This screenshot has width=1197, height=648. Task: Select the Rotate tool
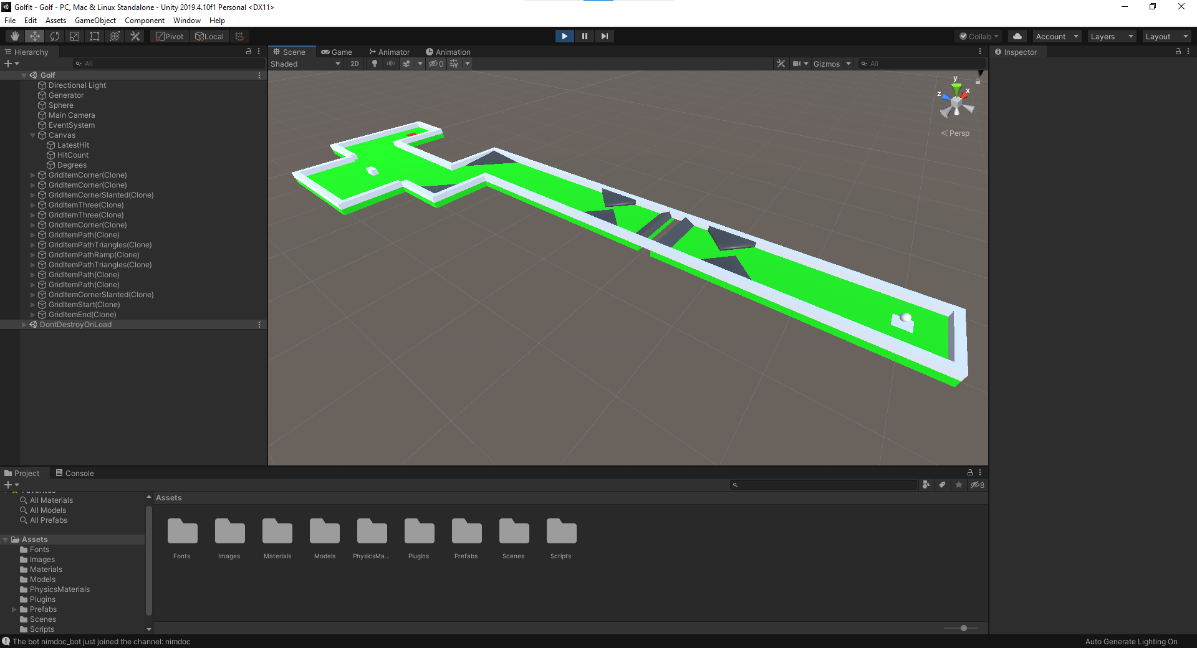point(55,36)
